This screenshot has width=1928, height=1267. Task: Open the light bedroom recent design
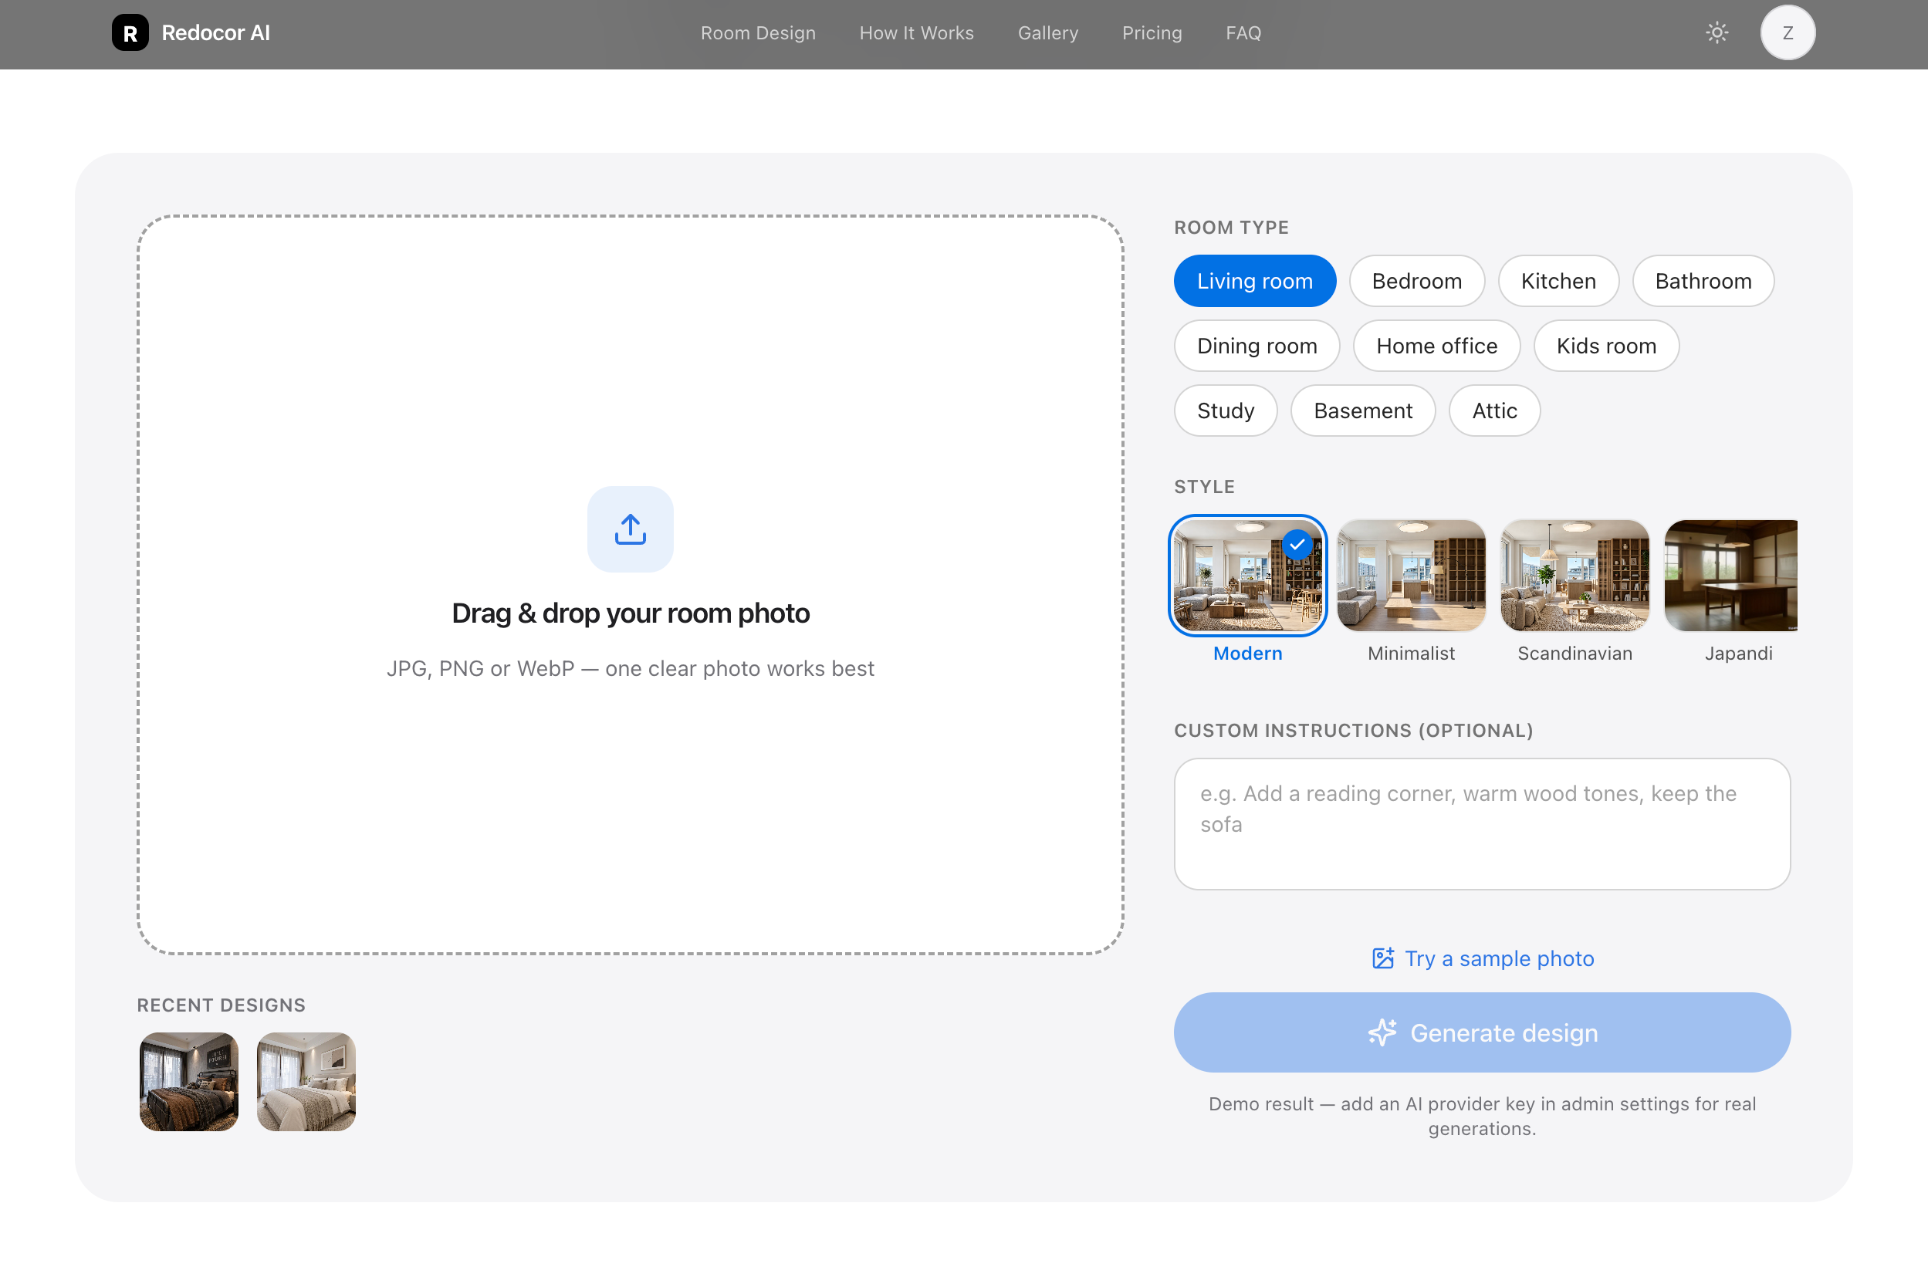click(306, 1082)
